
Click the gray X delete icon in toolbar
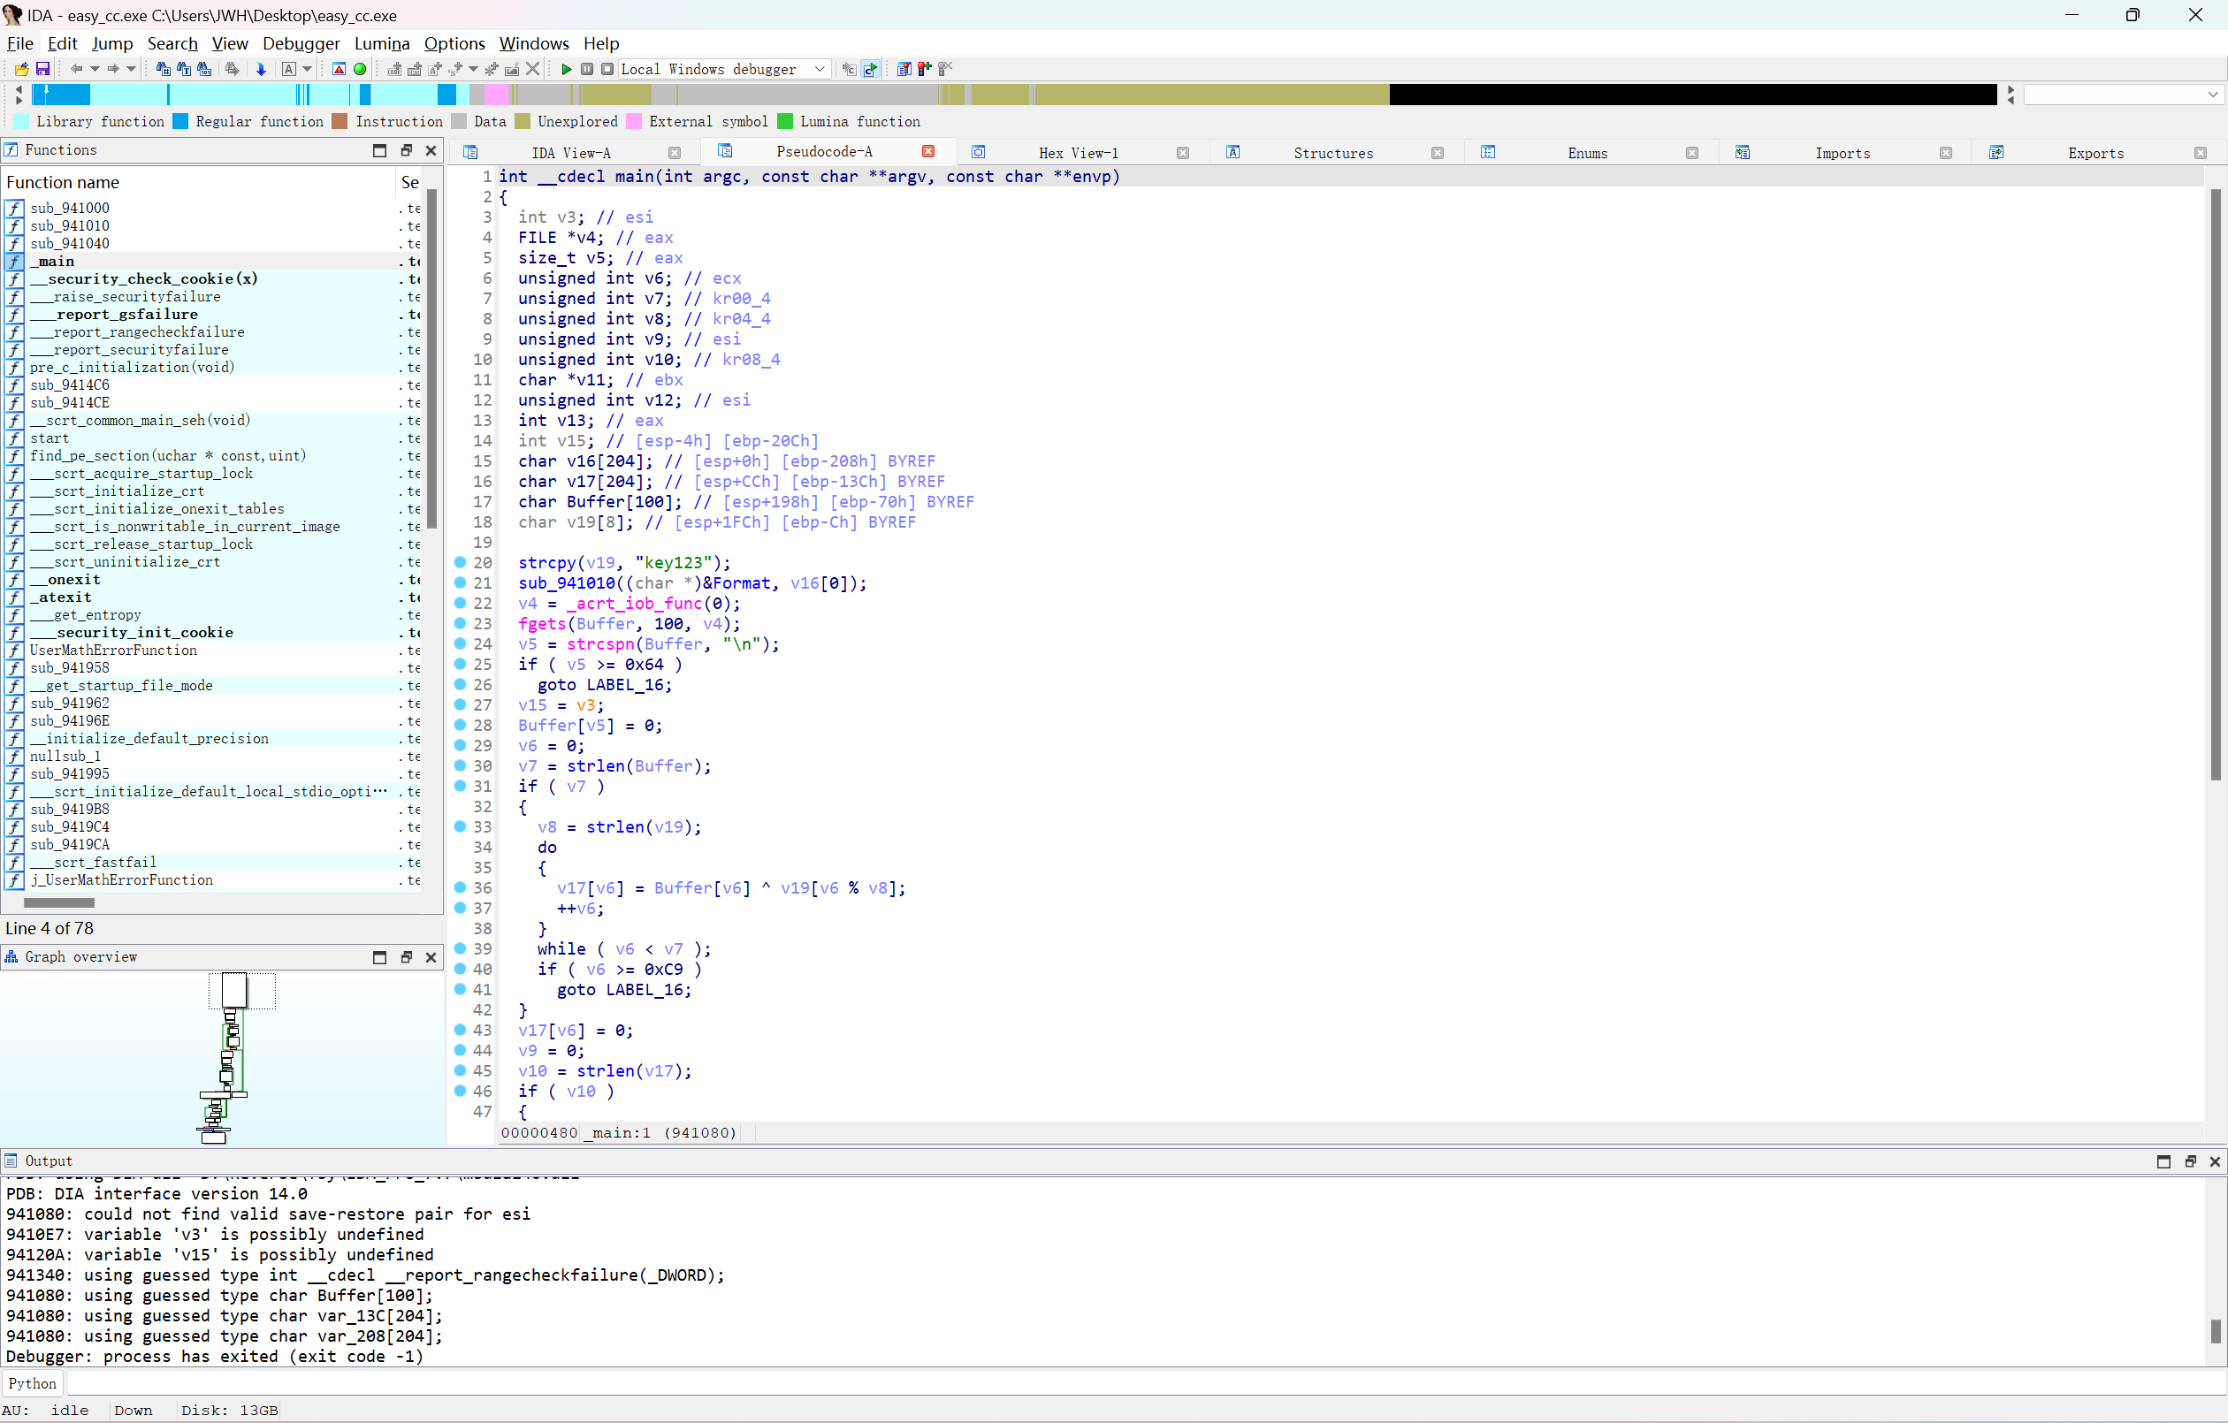(533, 68)
